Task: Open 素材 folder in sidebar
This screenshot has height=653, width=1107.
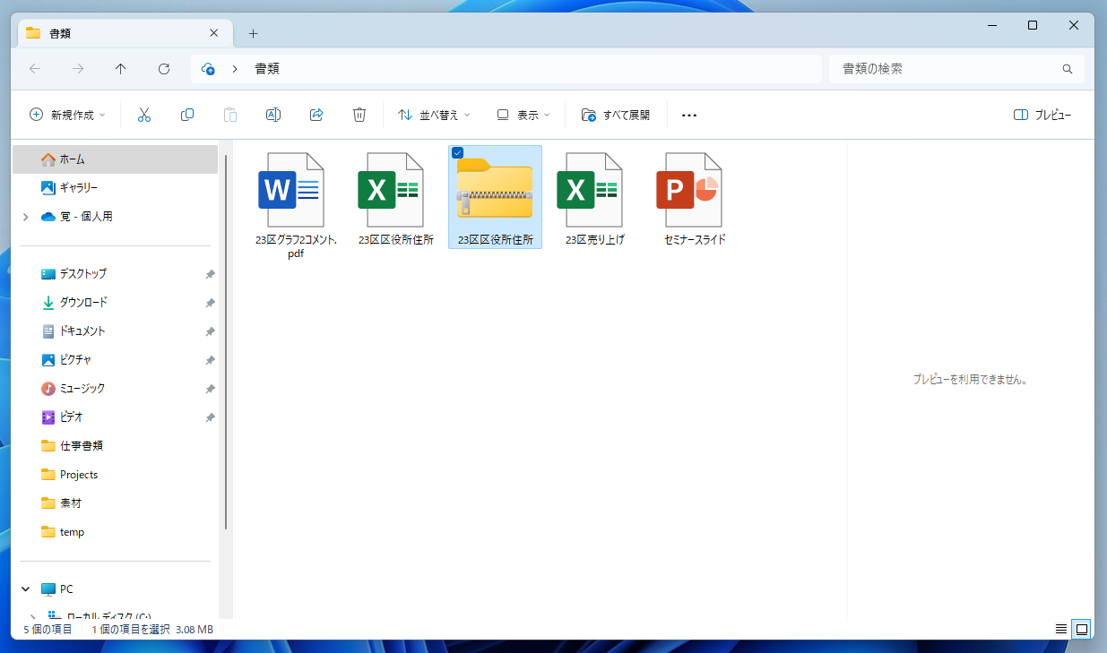Action: click(116, 503)
